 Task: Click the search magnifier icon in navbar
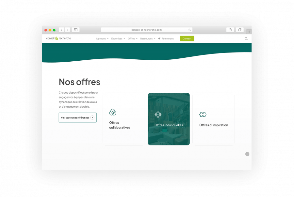(x=246, y=38)
